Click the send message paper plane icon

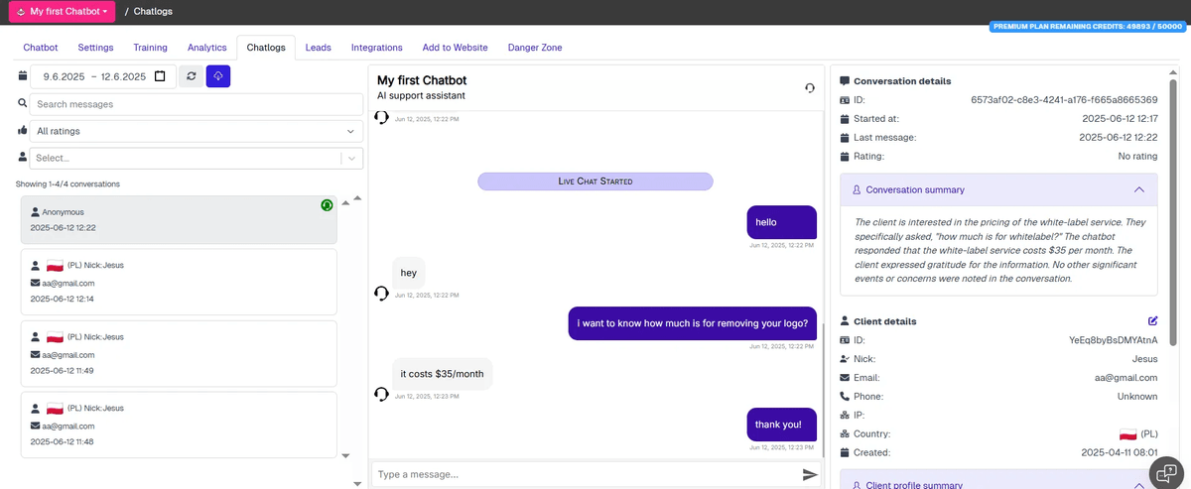(810, 475)
